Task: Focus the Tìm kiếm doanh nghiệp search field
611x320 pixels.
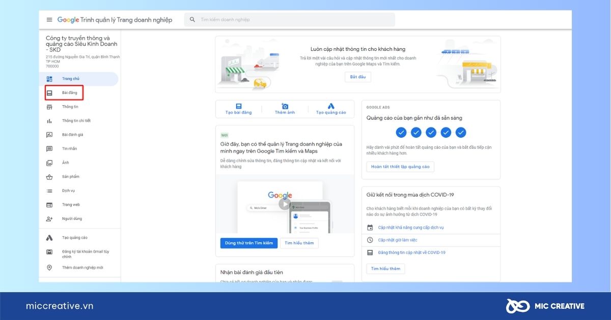Action: [x=290, y=20]
